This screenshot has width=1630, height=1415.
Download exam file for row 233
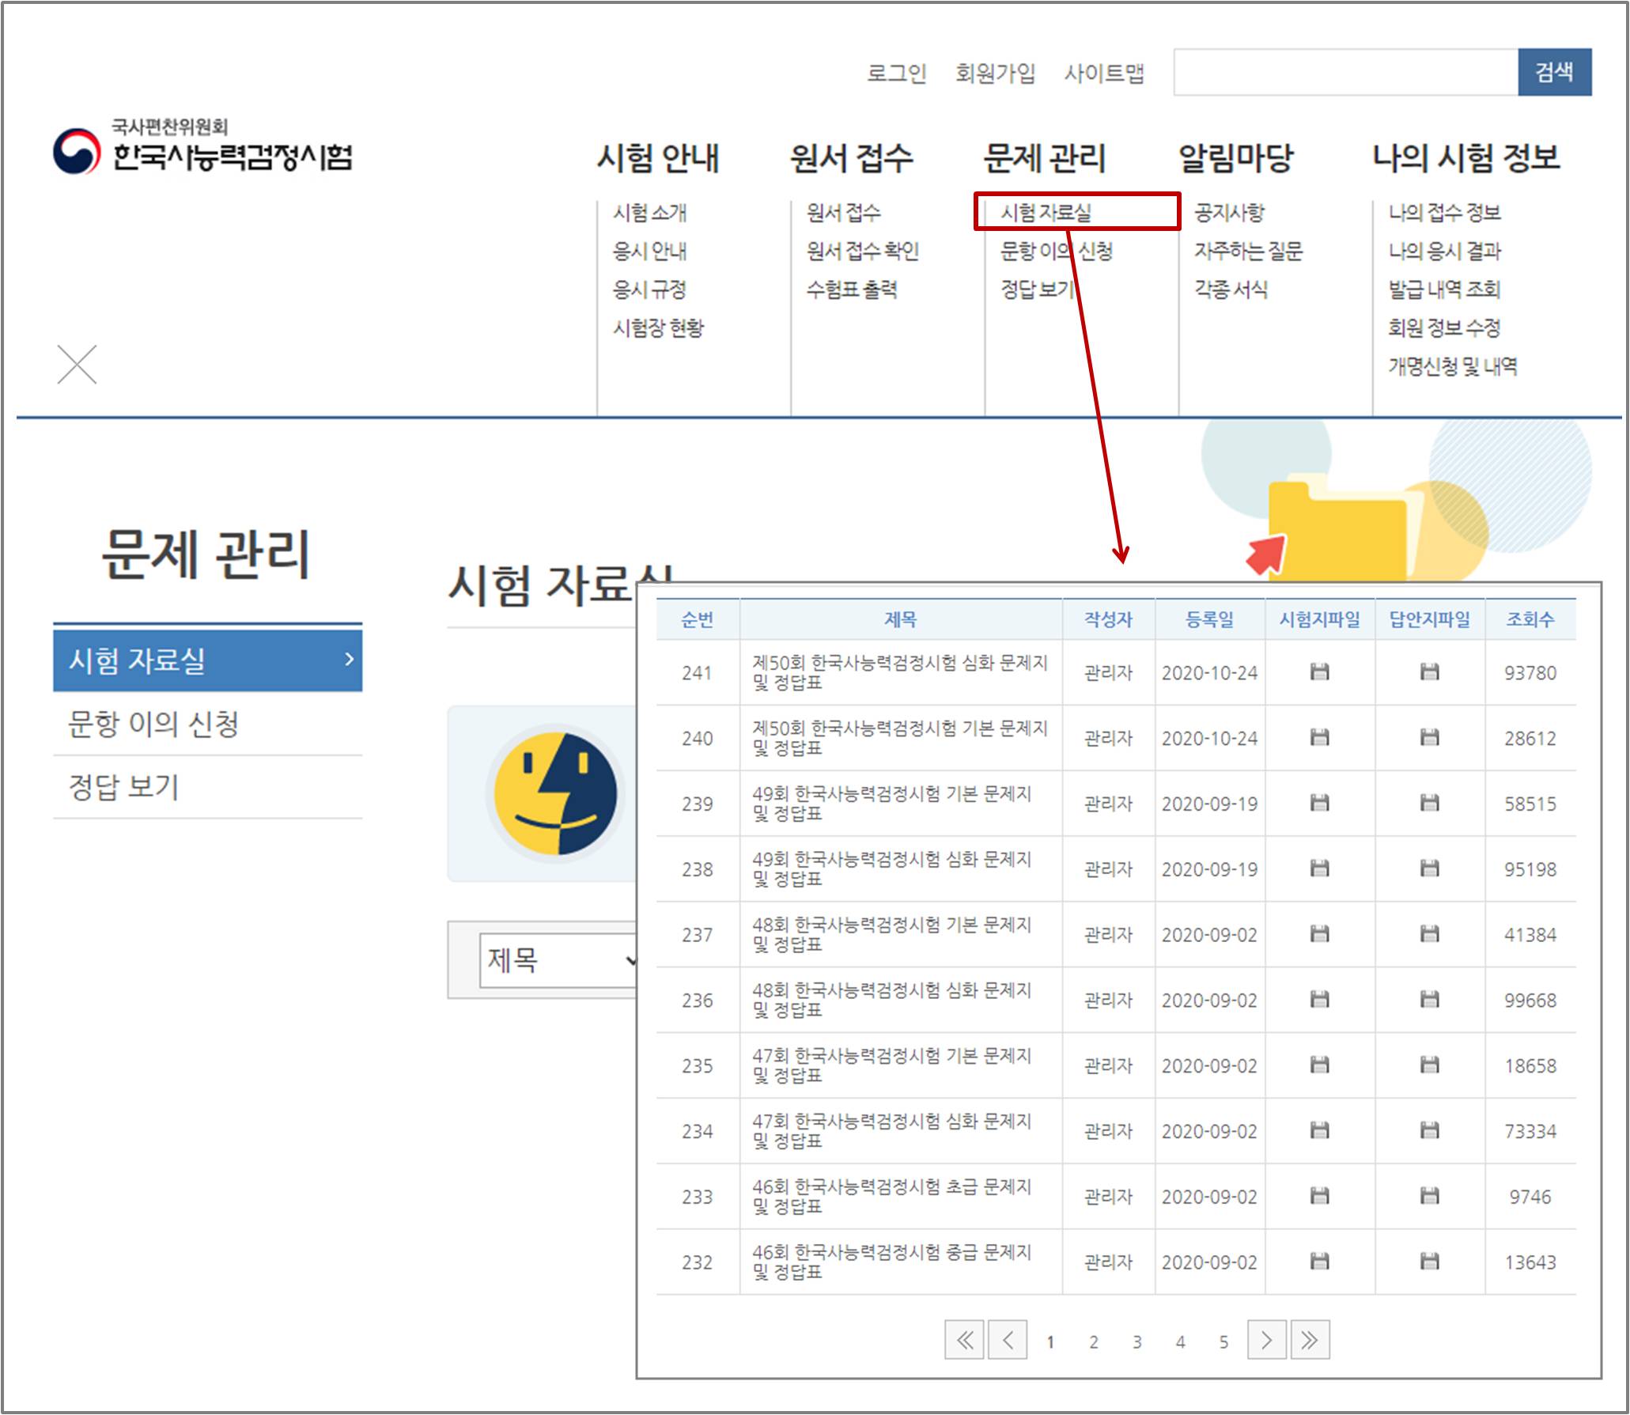pos(1319,1196)
